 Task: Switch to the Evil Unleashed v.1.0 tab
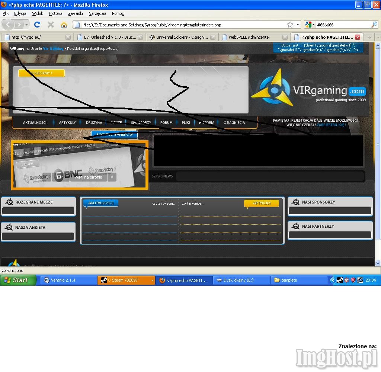coord(109,37)
